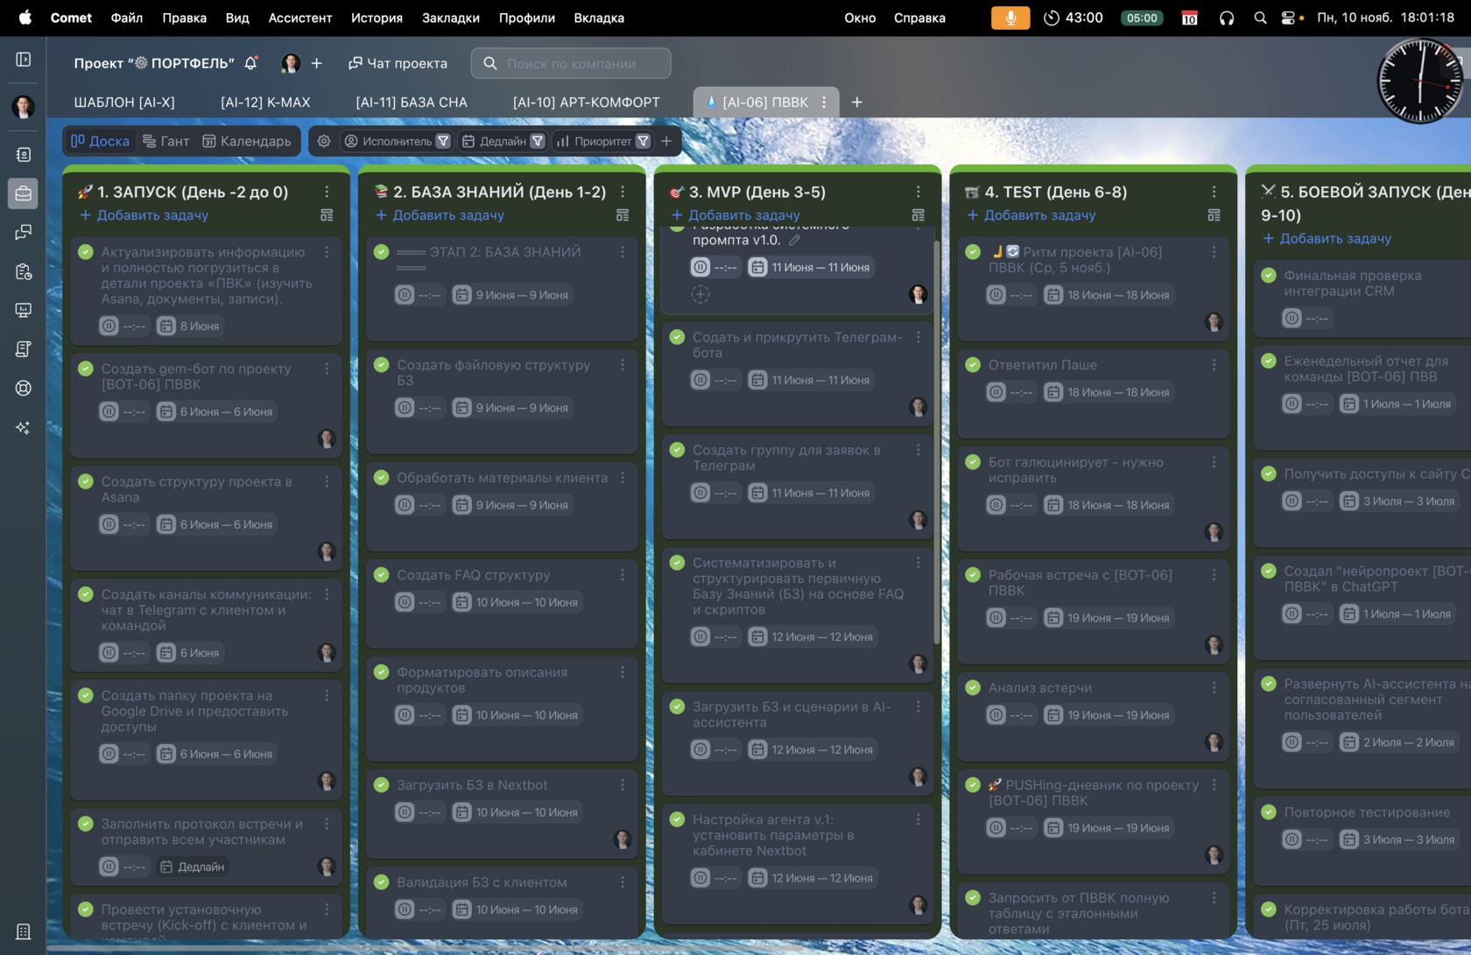Image resolution: width=1471 pixels, height=955 pixels.
Task: Toggle completion of 'Повторное тестирование' task
Action: [1269, 812]
